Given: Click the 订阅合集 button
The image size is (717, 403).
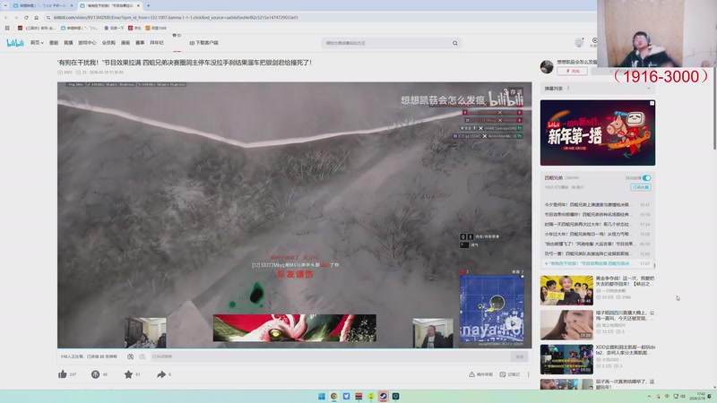Looking at the screenshot, I should [x=641, y=187].
